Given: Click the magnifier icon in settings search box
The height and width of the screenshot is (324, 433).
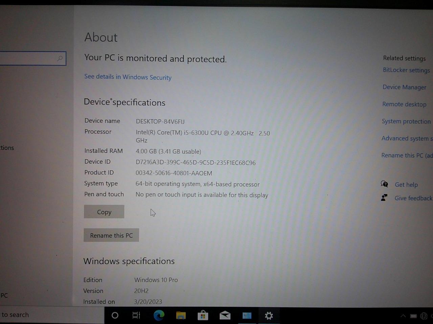Looking at the screenshot, I should point(60,58).
